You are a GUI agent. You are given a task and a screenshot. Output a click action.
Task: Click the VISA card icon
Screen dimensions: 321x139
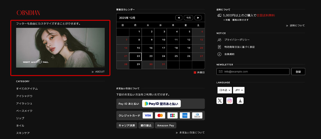pyautogui.click(x=148, y=115)
